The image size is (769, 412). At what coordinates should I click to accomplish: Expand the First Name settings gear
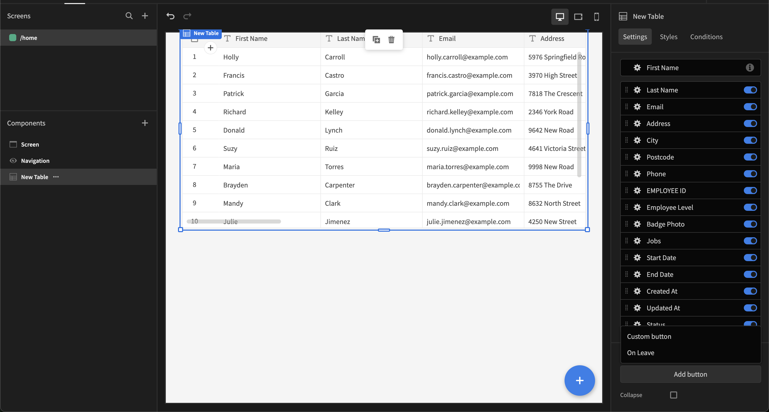pos(637,68)
